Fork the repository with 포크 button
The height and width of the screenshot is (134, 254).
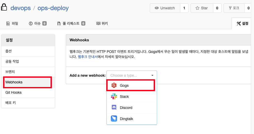[x=234, y=8]
